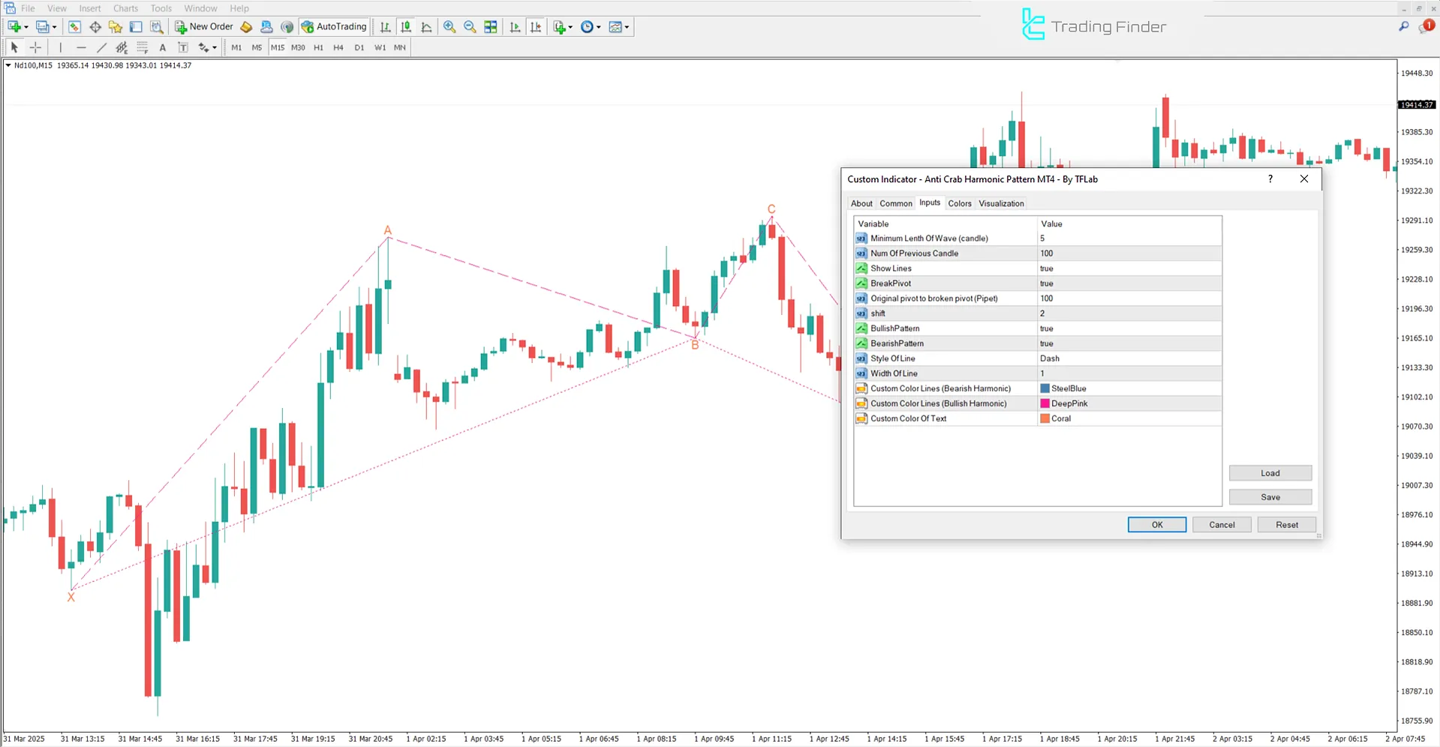Click the Load button
This screenshot has width=1440, height=747.
(1270, 472)
